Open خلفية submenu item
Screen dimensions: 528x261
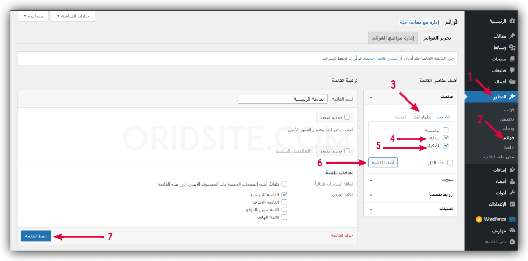pyautogui.click(x=509, y=147)
